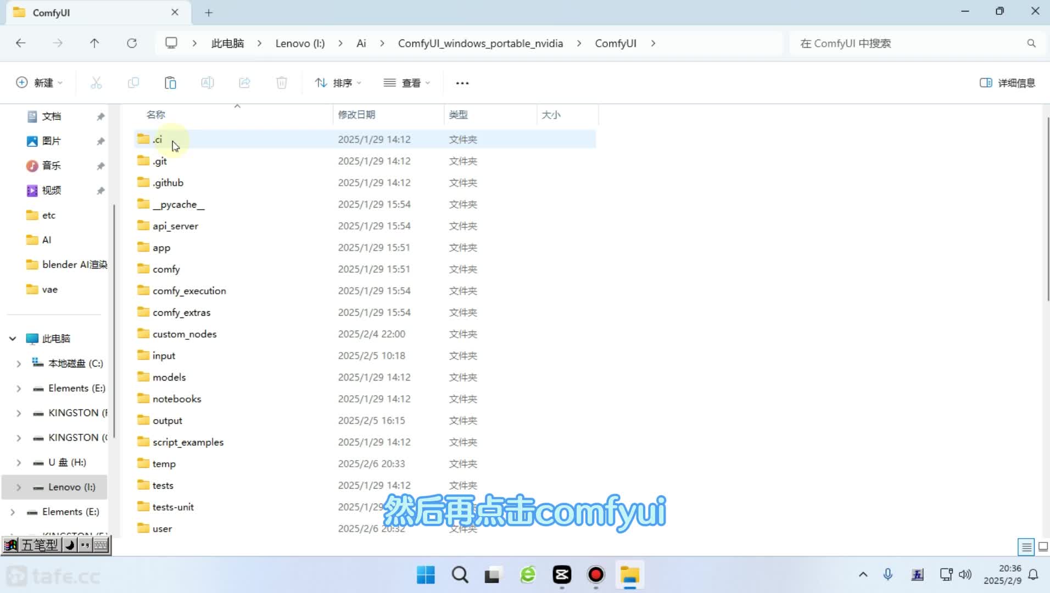
Task: Open the 排序 sort dropdown
Action: [x=338, y=83]
